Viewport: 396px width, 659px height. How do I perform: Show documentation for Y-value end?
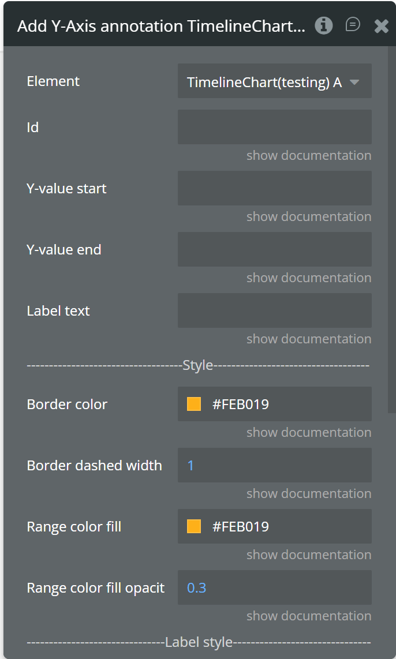click(x=308, y=278)
